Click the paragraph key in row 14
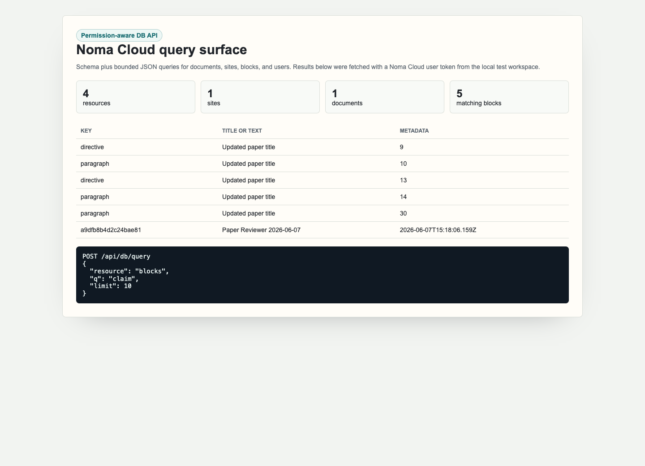Image resolution: width=645 pixels, height=466 pixels. point(95,197)
